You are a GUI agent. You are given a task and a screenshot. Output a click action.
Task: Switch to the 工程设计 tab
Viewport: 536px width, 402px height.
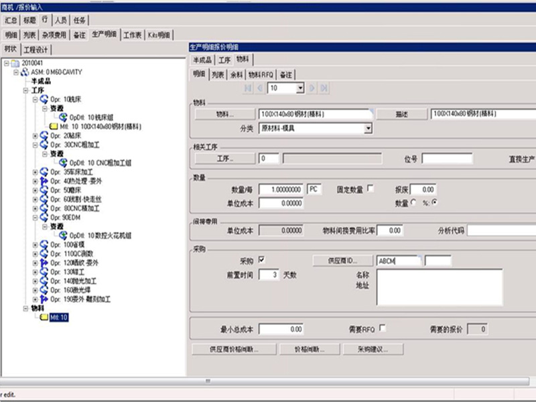pyautogui.click(x=36, y=50)
